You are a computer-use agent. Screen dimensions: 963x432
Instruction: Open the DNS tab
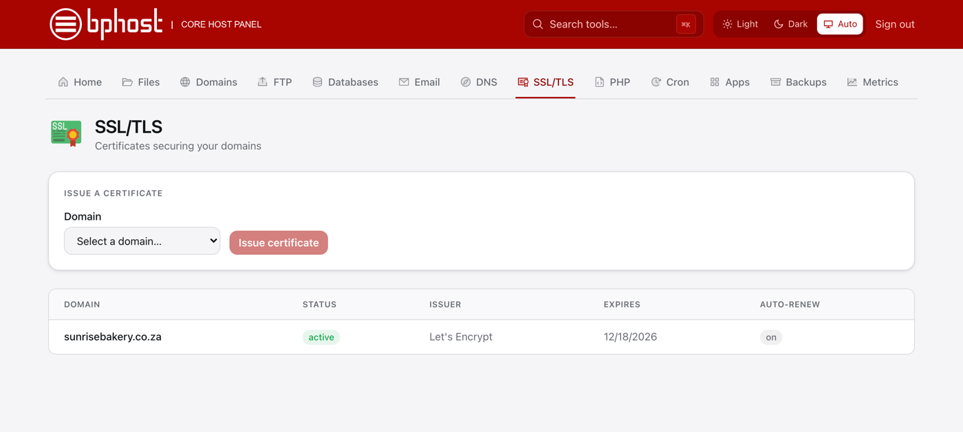click(479, 82)
